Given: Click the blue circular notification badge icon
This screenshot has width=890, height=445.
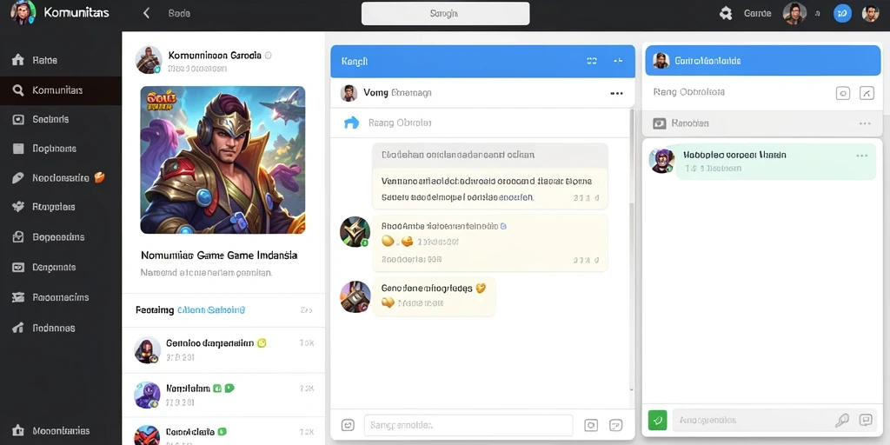Looking at the screenshot, I should 842,13.
